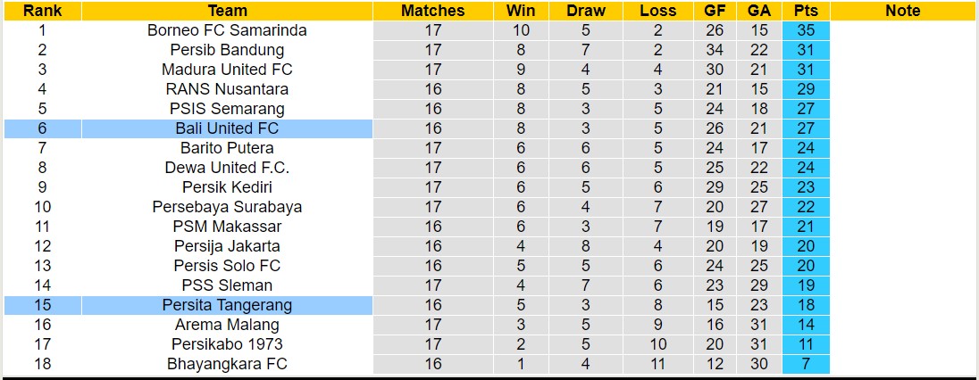This screenshot has width=979, height=380.
Task: Select Madura United FC in the table
Action: tap(227, 70)
